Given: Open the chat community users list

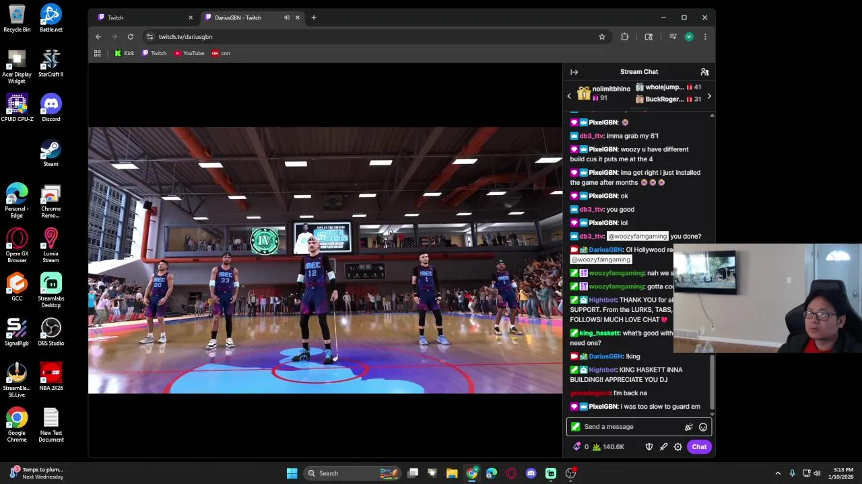Looking at the screenshot, I should 704,72.
